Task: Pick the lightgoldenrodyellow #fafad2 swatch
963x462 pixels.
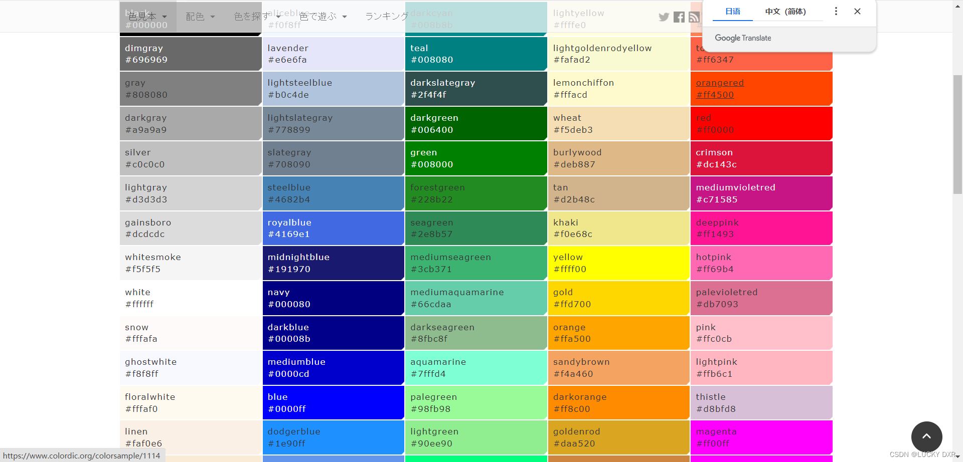Action: pos(619,54)
